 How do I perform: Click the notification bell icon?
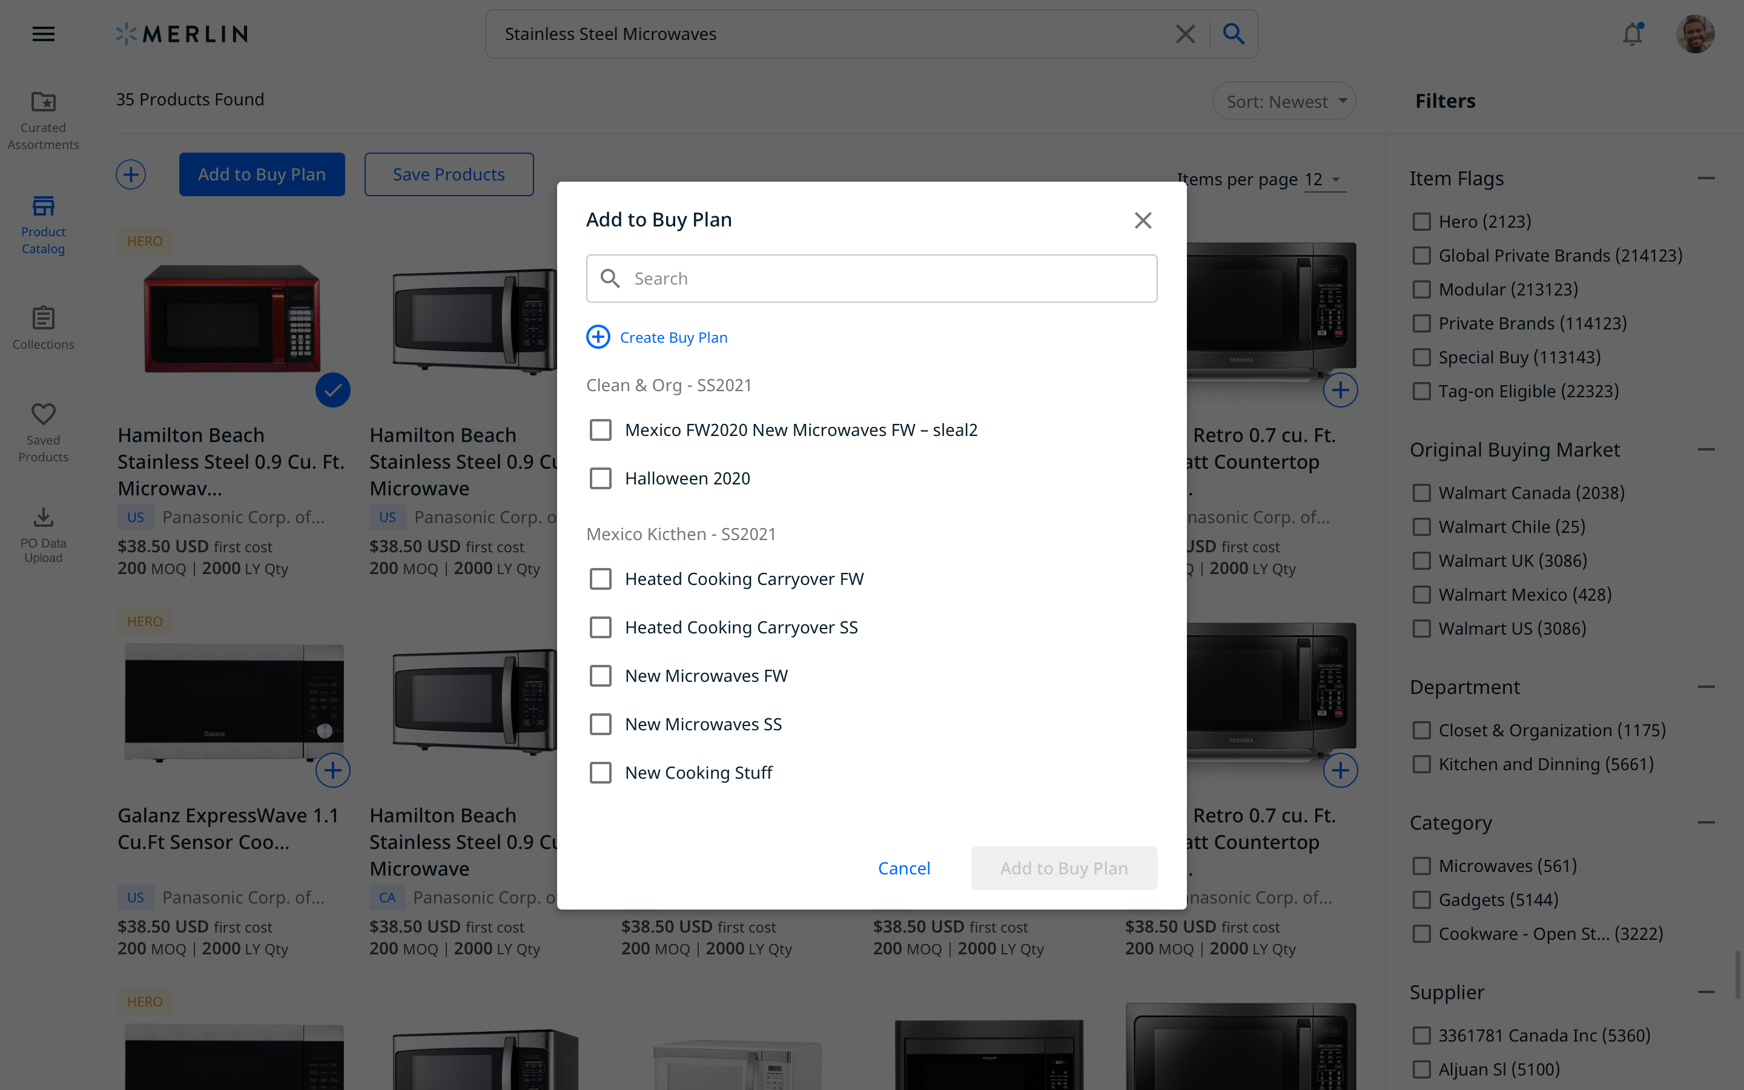[x=1633, y=34]
